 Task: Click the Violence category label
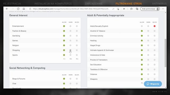93,74
